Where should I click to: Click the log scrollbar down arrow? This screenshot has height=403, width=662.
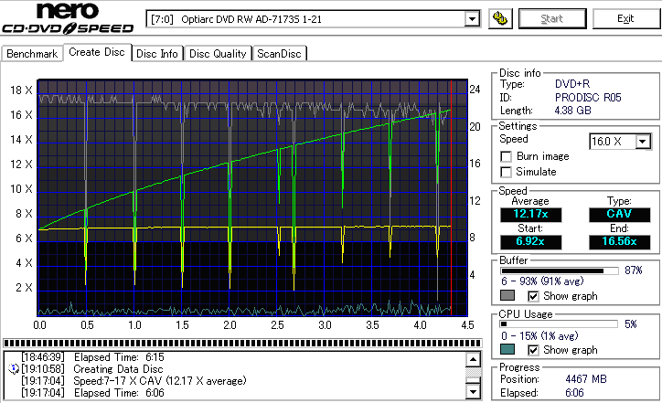pyautogui.click(x=473, y=392)
